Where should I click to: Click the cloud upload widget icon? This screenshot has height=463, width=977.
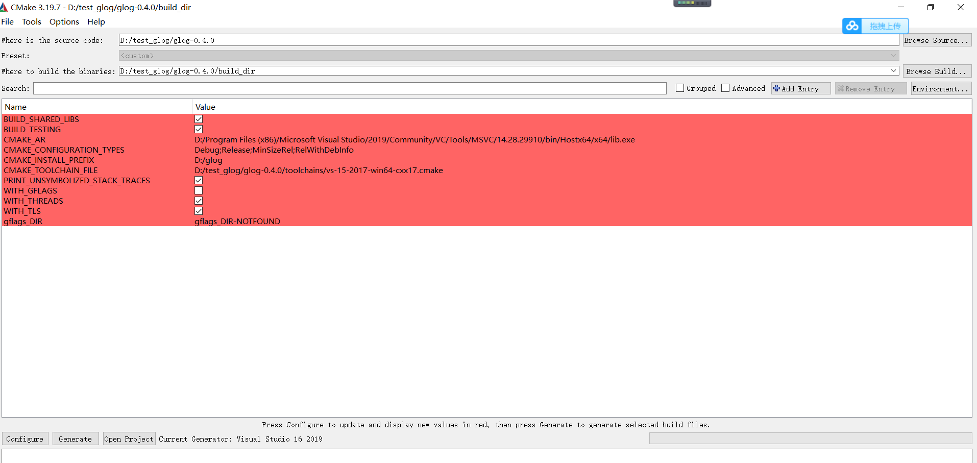pos(852,26)
